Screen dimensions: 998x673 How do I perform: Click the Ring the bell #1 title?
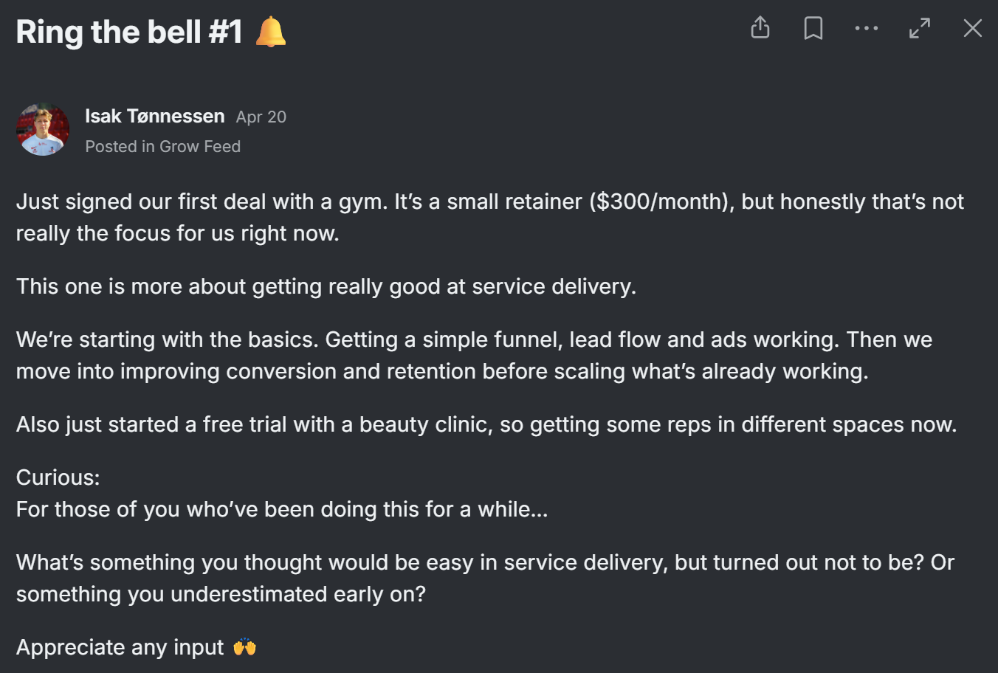129,32
